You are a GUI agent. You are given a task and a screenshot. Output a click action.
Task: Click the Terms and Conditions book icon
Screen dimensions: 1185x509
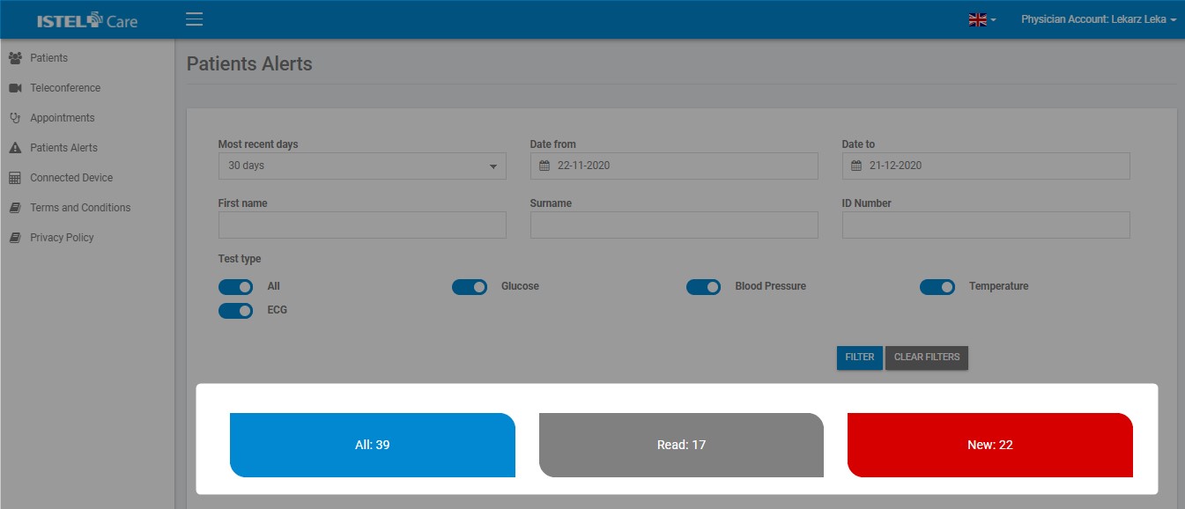coord(15,208)
